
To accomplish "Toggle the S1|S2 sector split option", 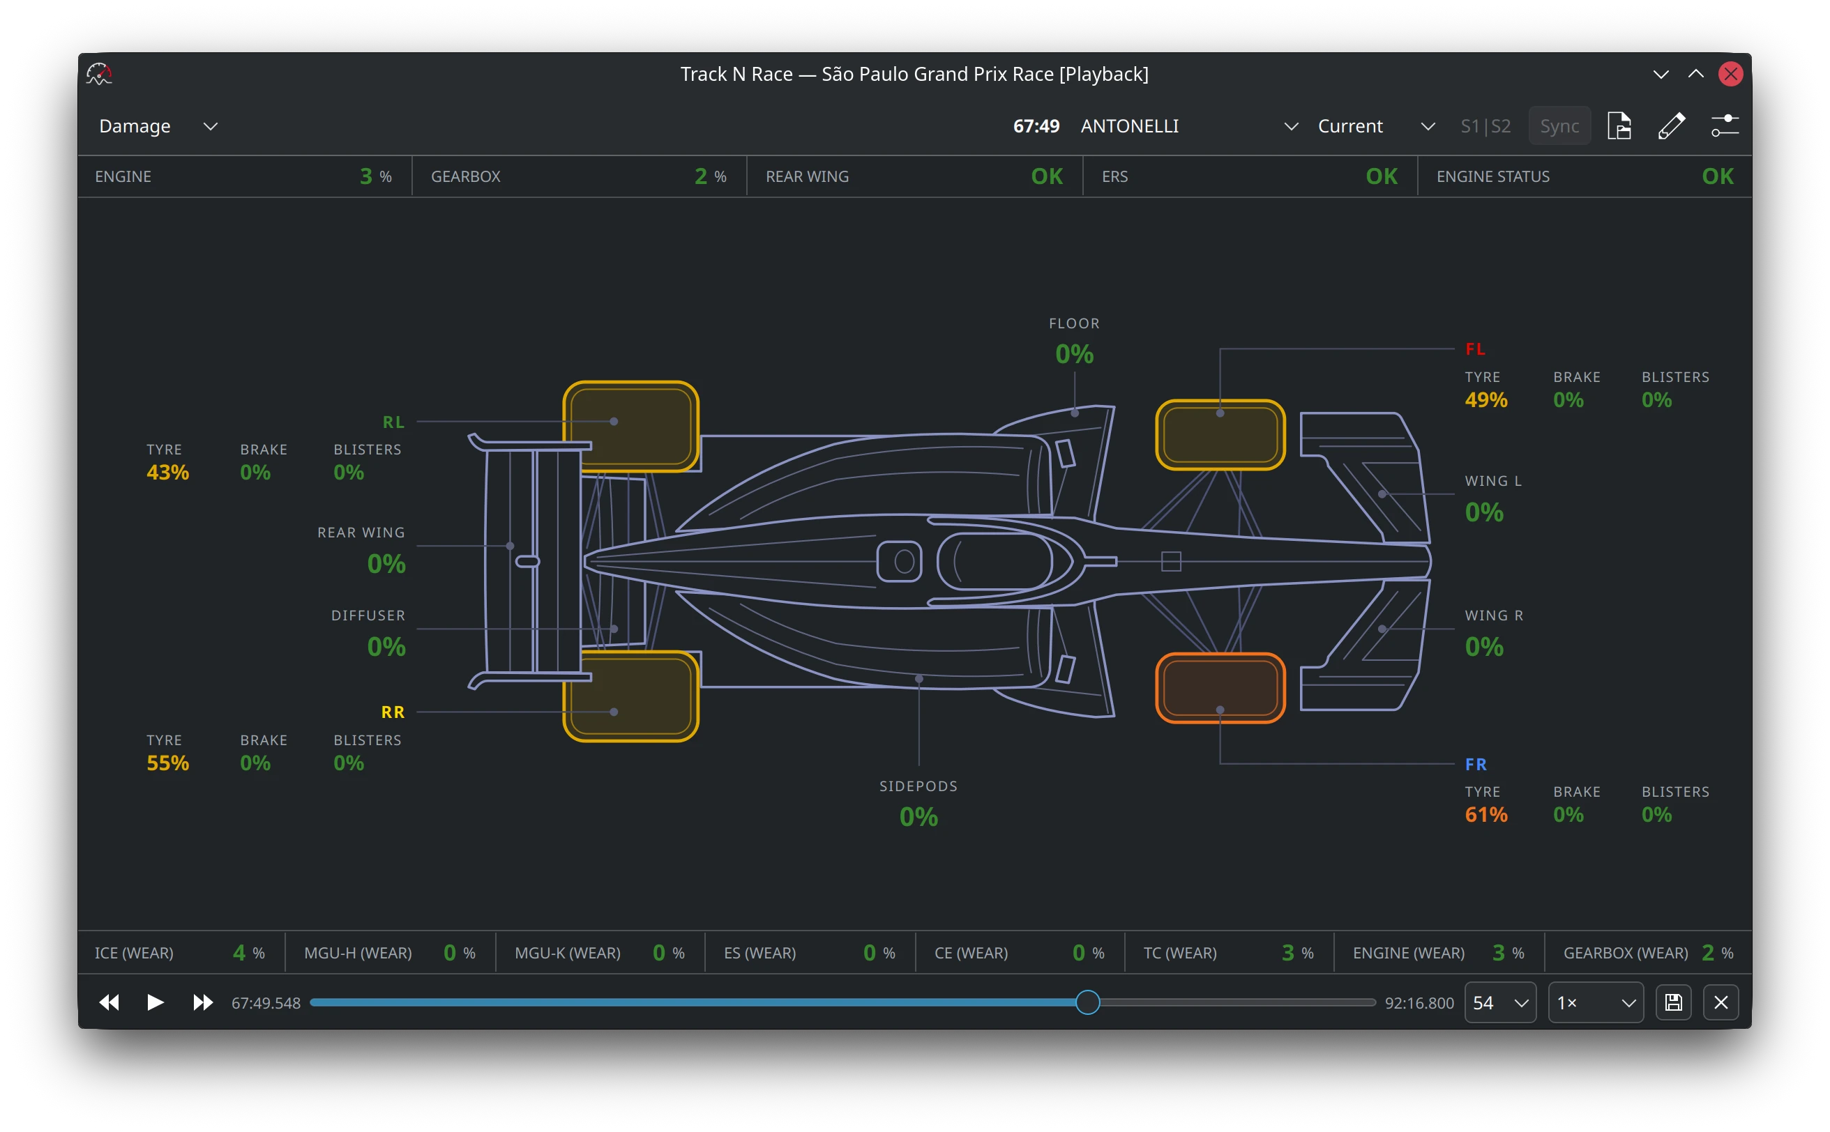I will 1485,125.
